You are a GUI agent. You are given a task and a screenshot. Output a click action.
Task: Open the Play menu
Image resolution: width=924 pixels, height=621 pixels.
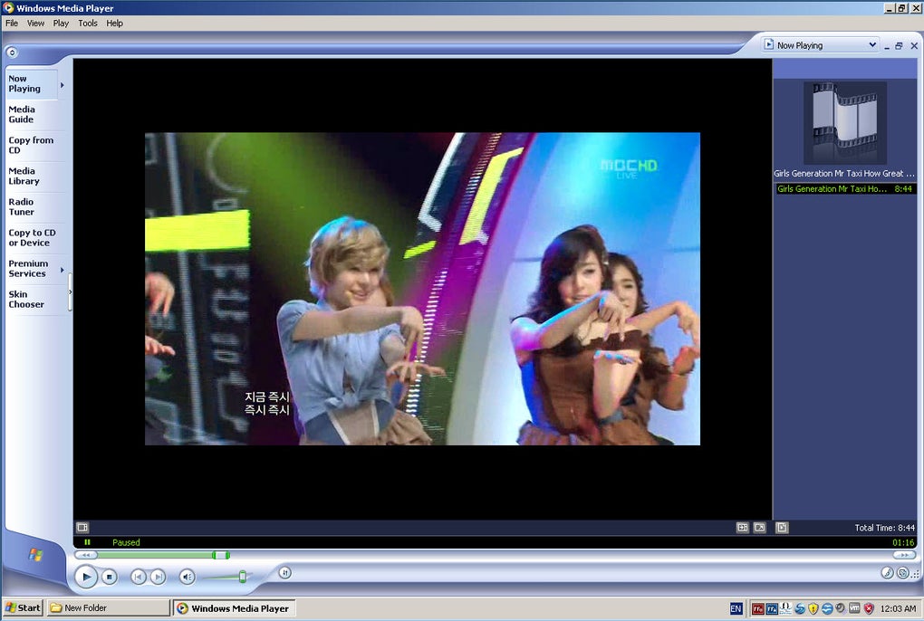(x=61, y=24)
